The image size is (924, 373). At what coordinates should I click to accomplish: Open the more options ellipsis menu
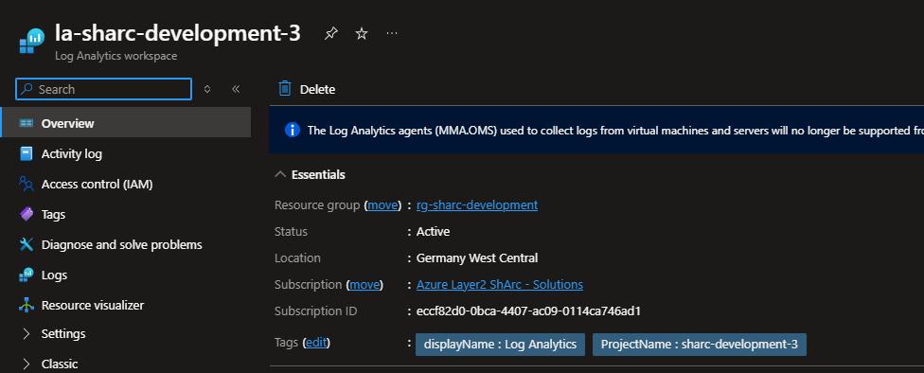[x=392, y=33]
